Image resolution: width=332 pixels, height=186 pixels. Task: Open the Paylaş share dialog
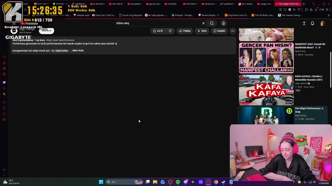(185, 31)
